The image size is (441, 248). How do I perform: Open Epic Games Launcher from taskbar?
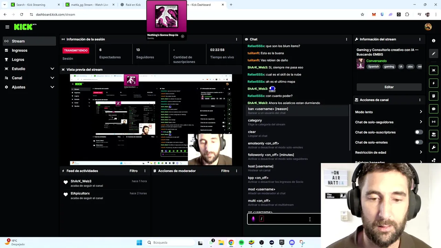point(282,242)
